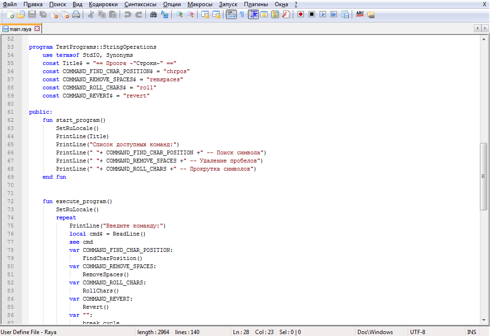This screenshot has width=490, height=336.
Task: Click INS insert mode status field
Action: [471, 332]
